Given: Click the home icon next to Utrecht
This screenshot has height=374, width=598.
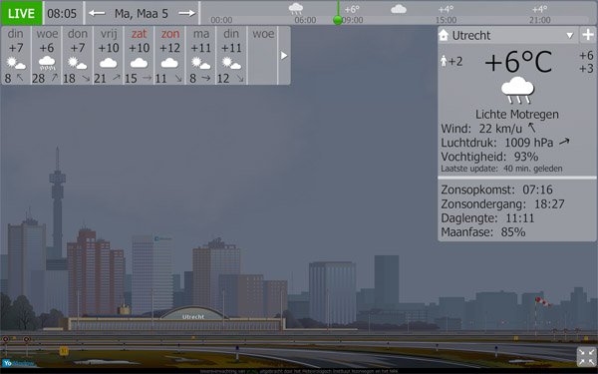Looking at the screenshot, I should (444, 35).
